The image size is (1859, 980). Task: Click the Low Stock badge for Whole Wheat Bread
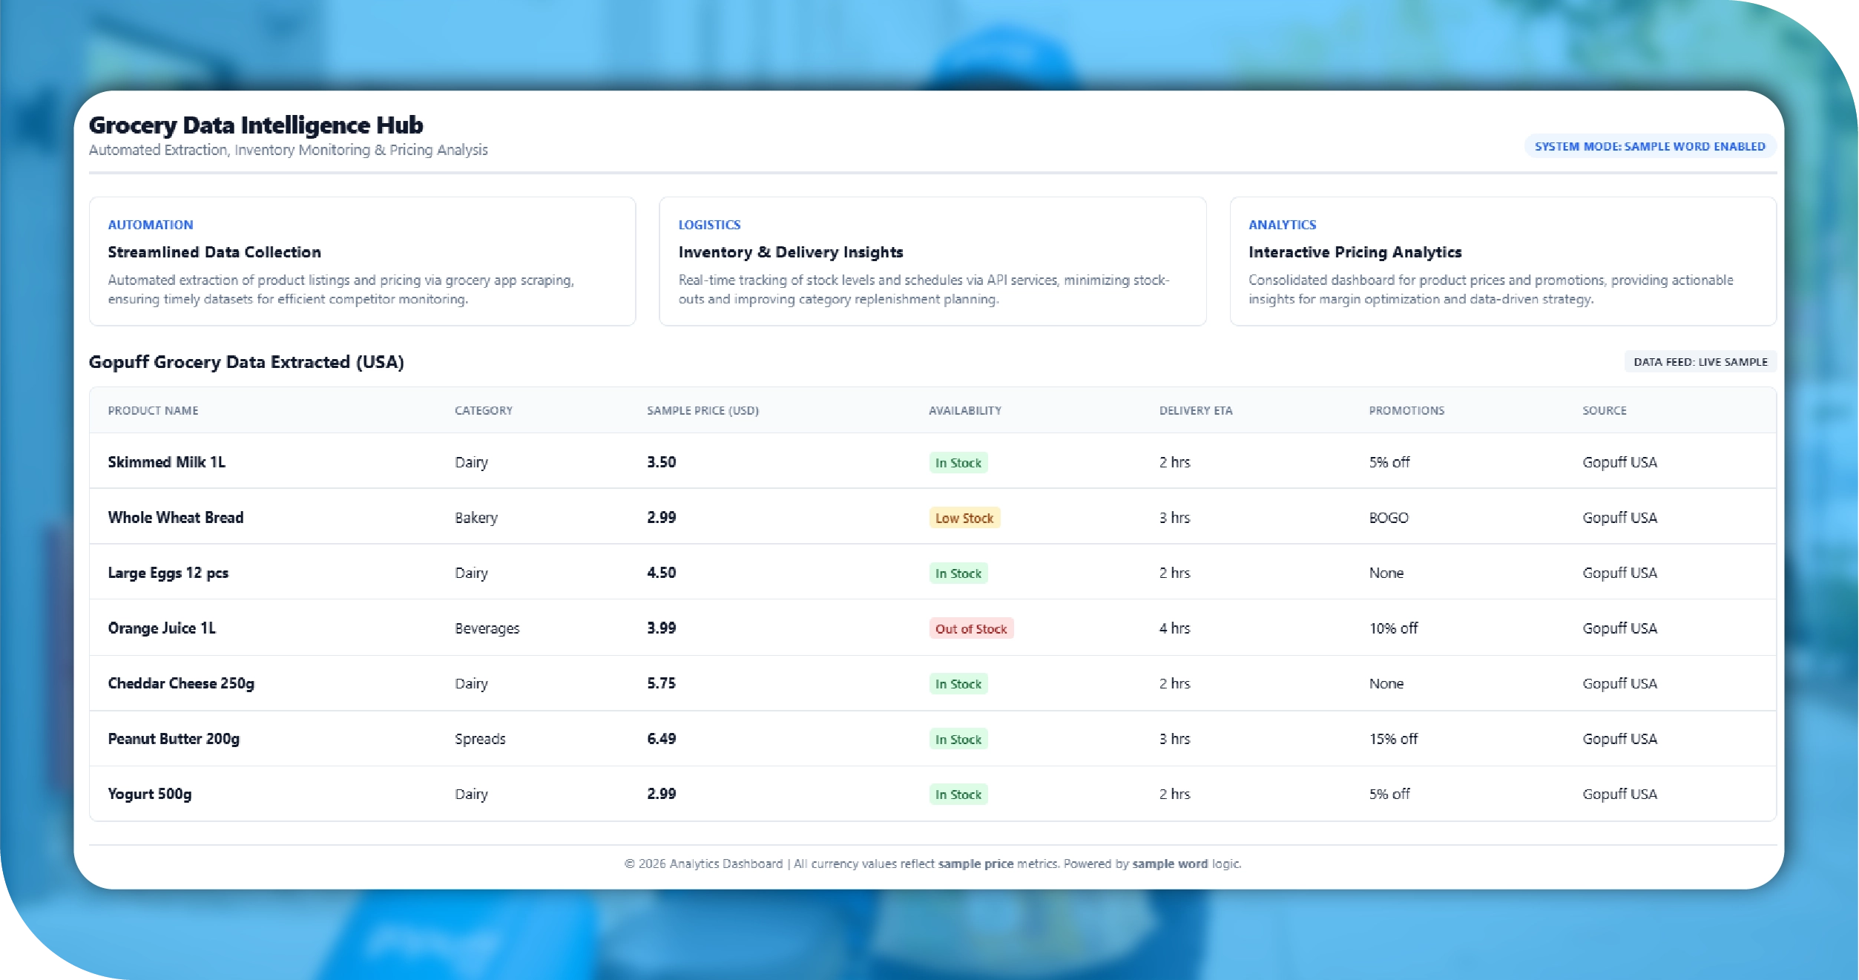coord(964,518)
